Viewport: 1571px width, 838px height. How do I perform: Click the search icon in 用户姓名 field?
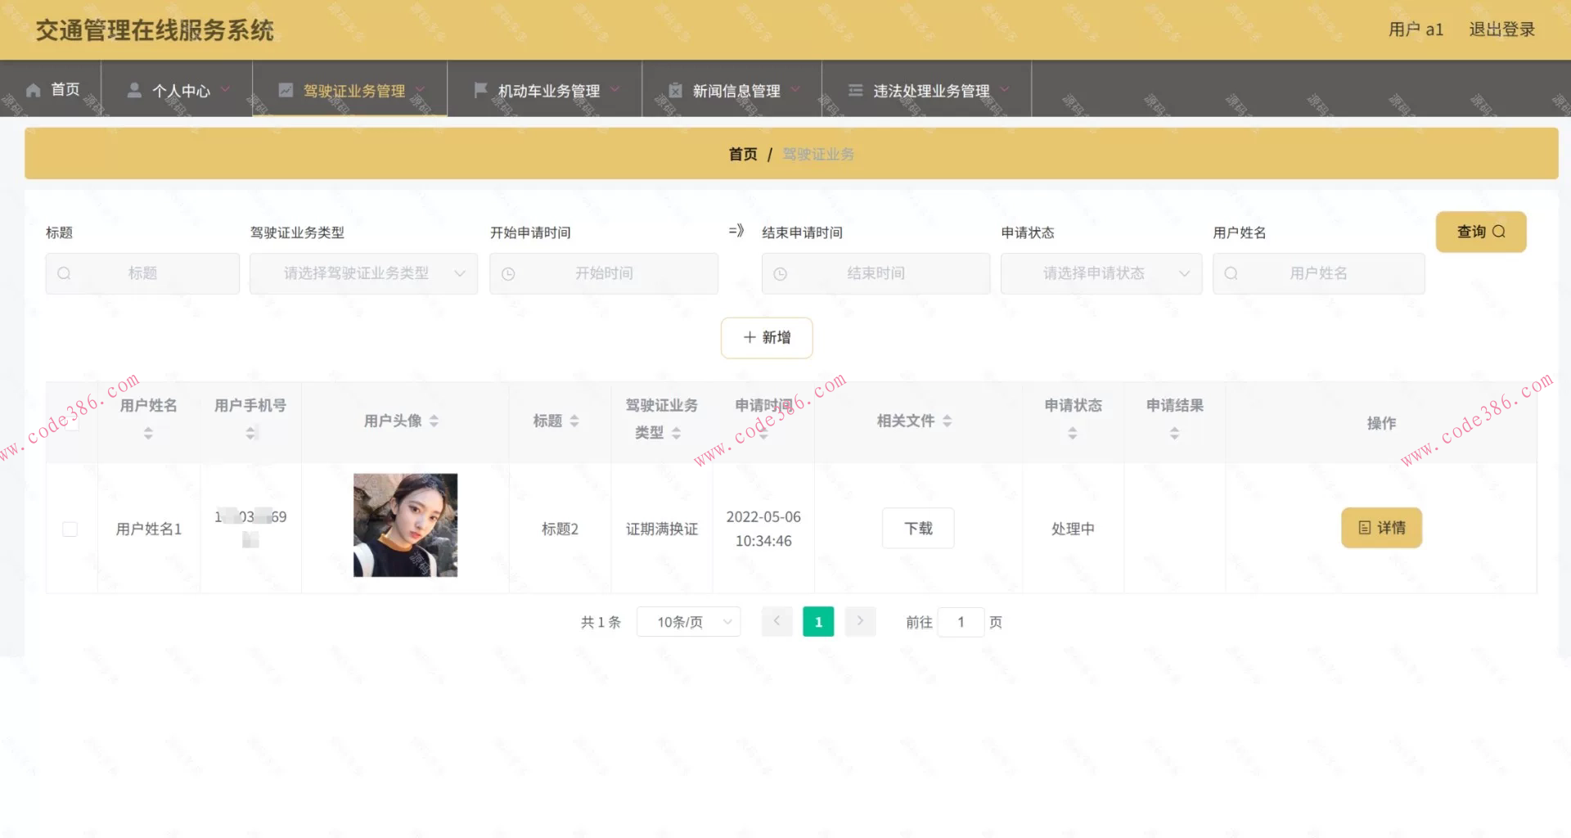[1231, 273]
